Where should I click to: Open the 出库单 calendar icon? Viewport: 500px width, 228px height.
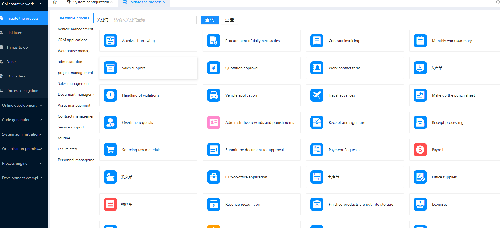tap(317, 177)
